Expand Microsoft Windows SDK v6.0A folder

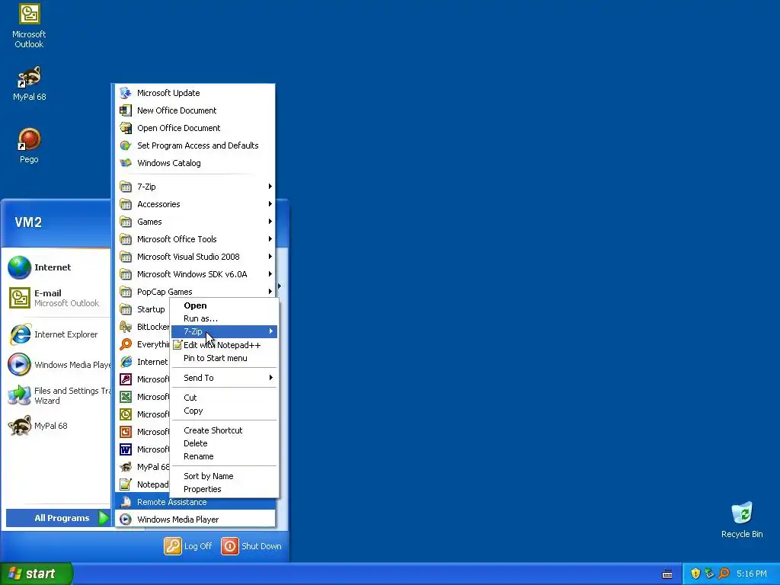coord(195,274)
